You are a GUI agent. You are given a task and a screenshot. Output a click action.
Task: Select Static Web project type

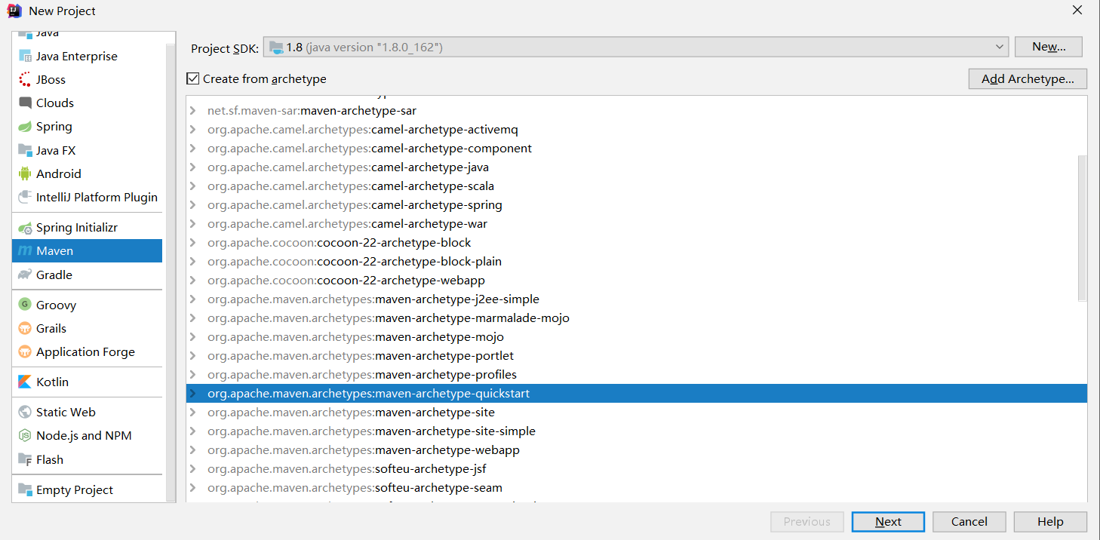(x=88, y=412)
